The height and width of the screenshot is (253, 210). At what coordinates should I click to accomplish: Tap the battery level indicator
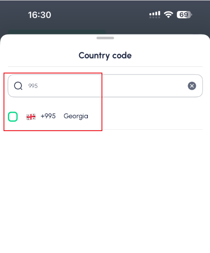click(x=184, y=15)
